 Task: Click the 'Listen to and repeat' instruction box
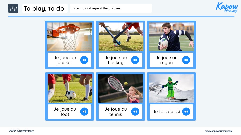(x=111, y=8)
